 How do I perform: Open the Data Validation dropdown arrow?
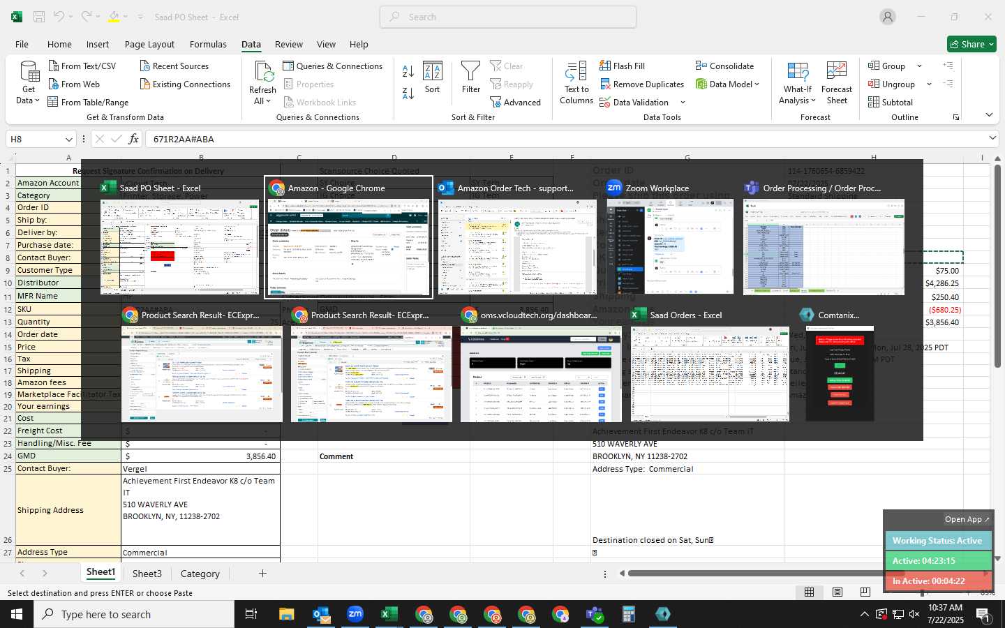[683, 103]
